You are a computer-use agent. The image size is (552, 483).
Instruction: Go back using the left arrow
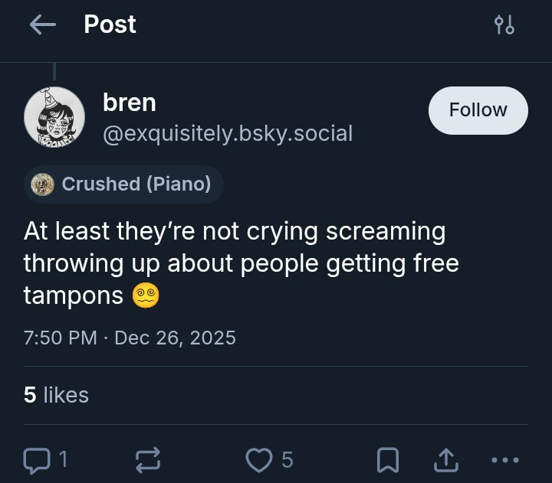pyautogui.click(x=43, y=24)
